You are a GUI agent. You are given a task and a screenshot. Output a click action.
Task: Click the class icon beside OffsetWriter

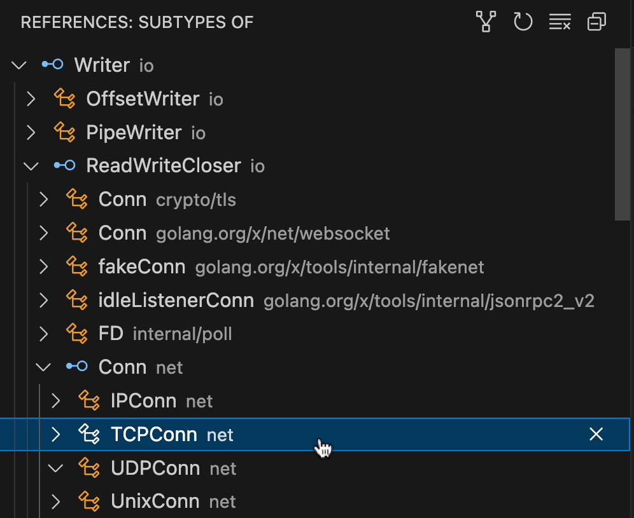tap(64, 99)
